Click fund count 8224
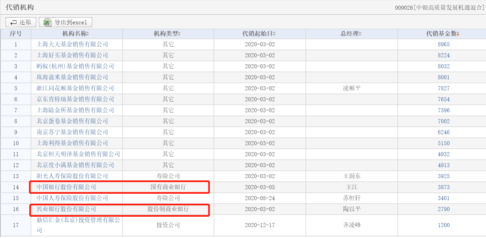Image resolution: width=486 pixels, height=238 pixels. tap(444, 55)
